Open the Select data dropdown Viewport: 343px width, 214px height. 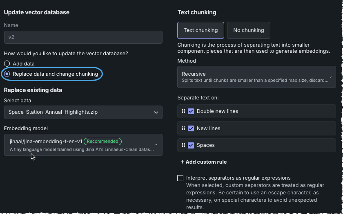tap(83, 112)
